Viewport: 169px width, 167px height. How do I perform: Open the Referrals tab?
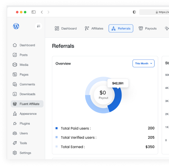121,28
